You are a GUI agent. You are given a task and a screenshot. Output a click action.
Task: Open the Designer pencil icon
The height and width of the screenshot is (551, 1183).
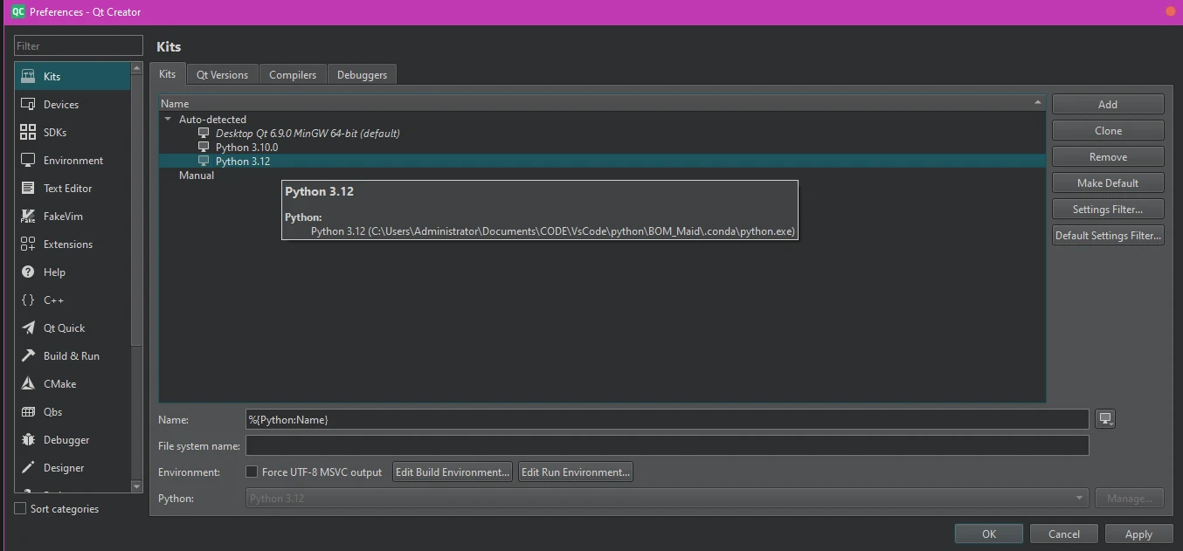click(x=28, y=467)
